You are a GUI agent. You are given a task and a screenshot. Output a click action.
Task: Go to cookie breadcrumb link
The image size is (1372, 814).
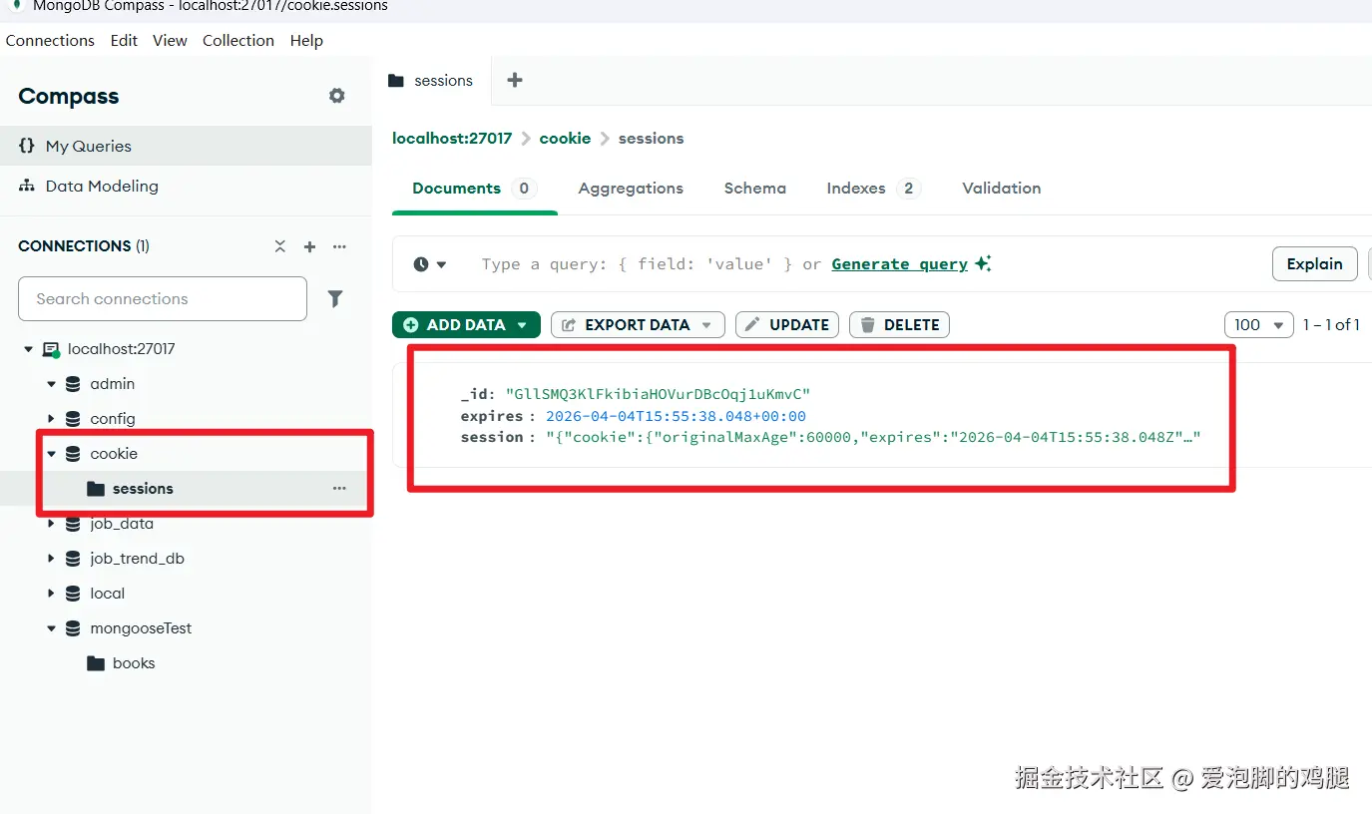click(x=565, y=139)
